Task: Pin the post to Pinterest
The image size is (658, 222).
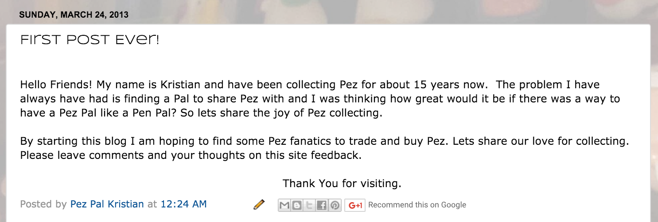Action: coord(335,205)
